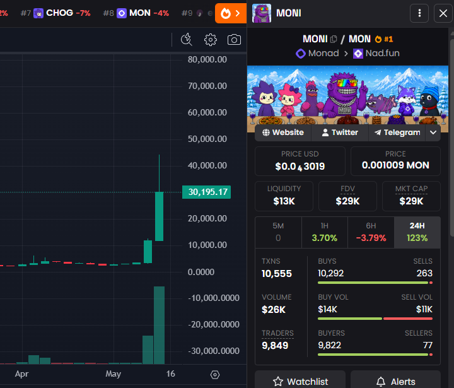
Task: Click TRADERS label with dotted underline
Action: pyautogui.click(x=277, y=333)
